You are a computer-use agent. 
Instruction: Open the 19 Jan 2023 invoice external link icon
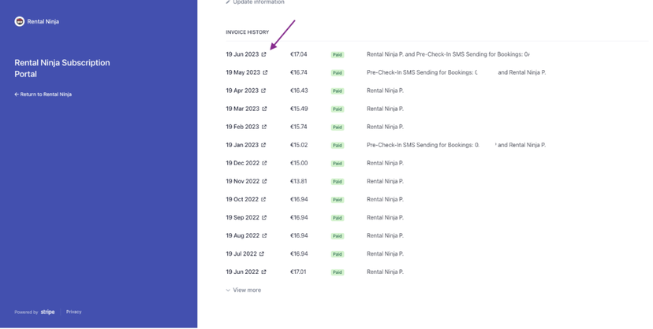coord(263,145)
